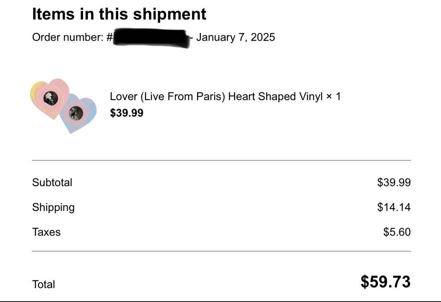Image resolution: width=441 pixels, height=302 pixels.
Task: Click the $39.99 subtotal amount on the right
Action: [x=394, y=183]
